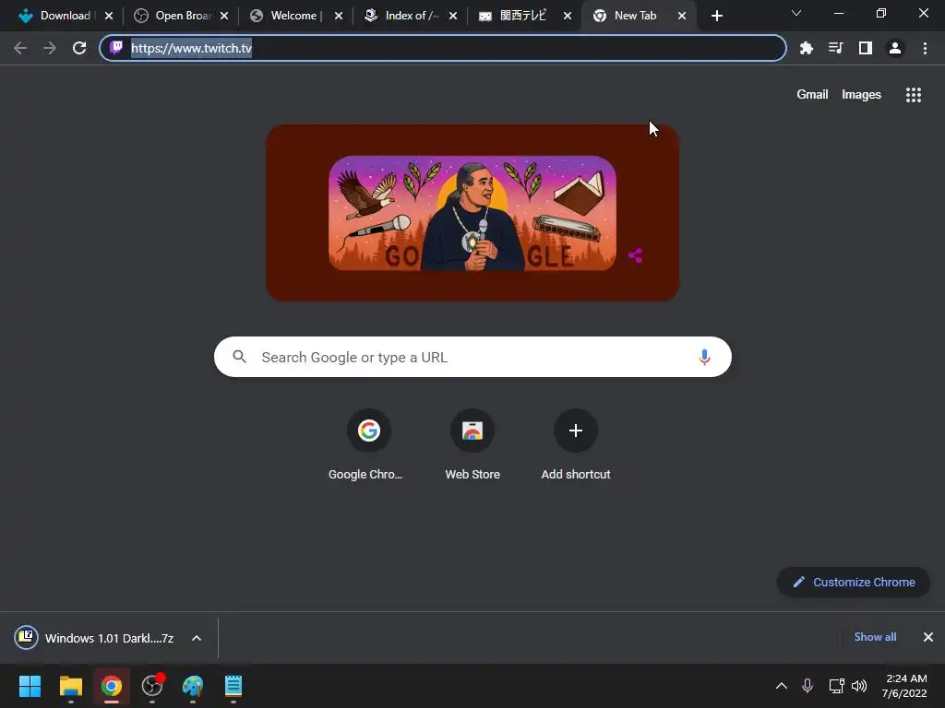Close the downloads bar
Viewport: 945px width, 708px height.
point(928,637)
